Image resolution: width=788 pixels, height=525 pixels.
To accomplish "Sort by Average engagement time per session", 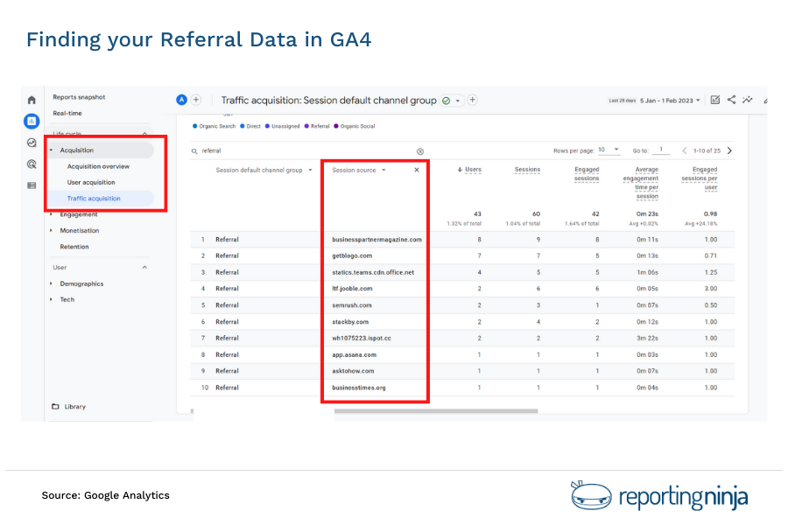I will point(641,183).
